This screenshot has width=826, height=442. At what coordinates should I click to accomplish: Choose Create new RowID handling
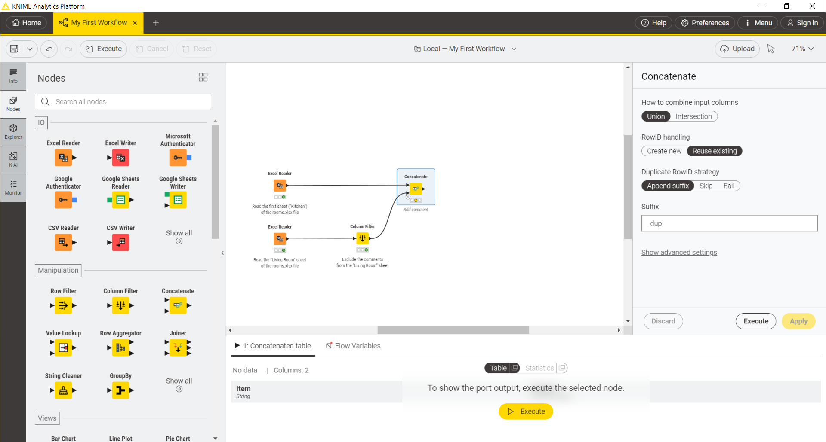pyautogui.click(x=664, y=151)
